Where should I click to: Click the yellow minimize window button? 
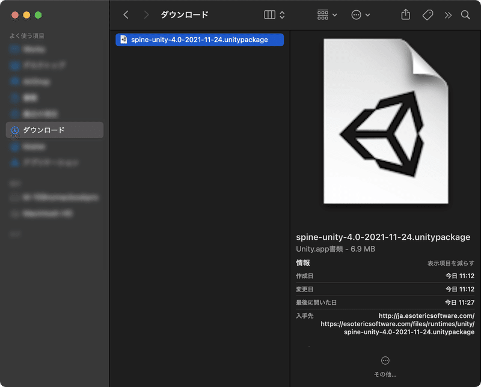tap(26, 15)
